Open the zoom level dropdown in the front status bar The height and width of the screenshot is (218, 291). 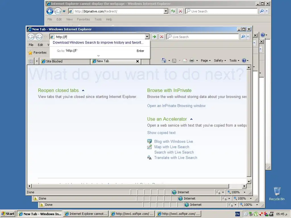click(245, 192)
